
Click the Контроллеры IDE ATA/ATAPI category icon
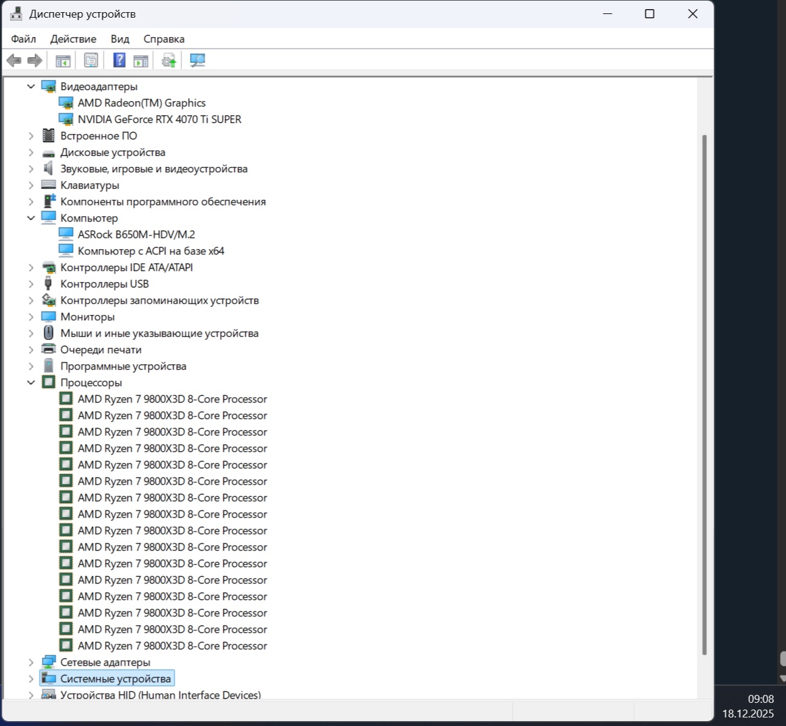coord(49,267)
